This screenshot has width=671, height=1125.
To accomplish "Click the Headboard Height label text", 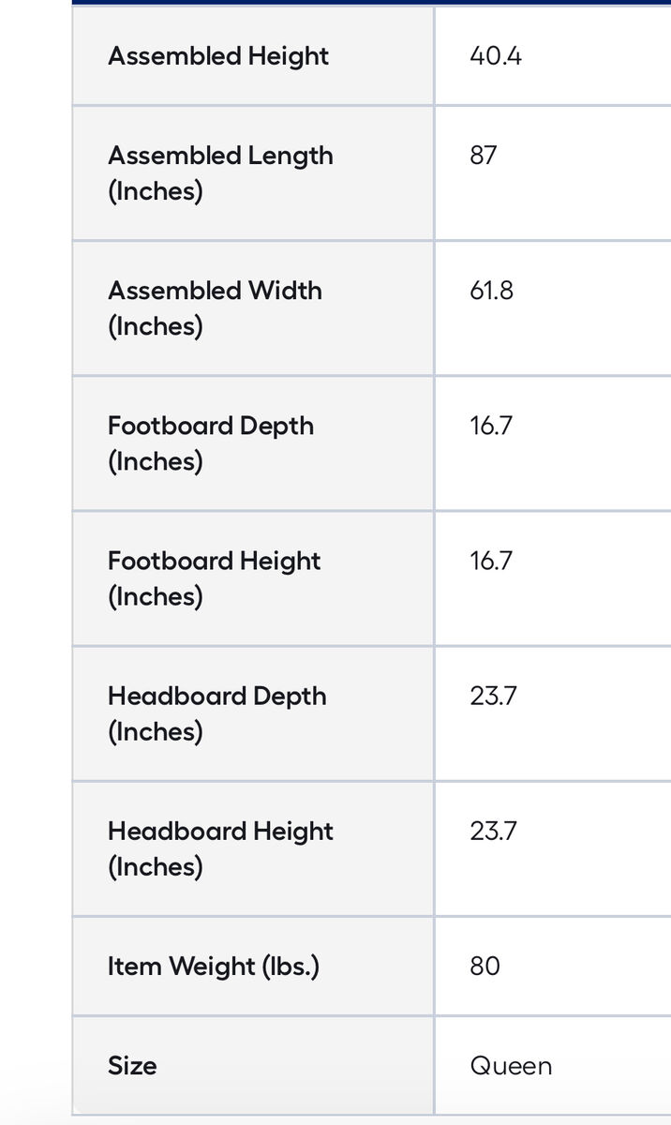I will 220,831.
